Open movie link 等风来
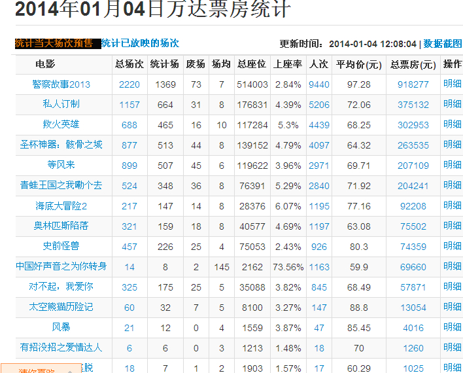463x373 pixels. [x=61, y=165]
